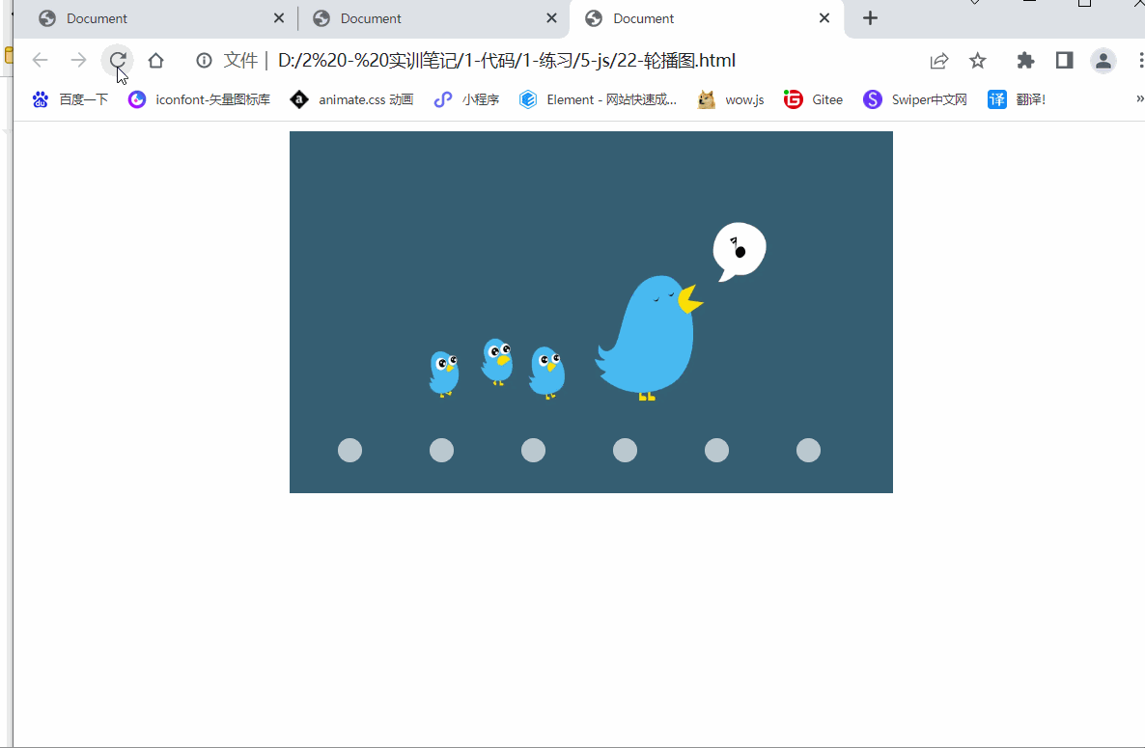
Task: Open the wow.js bookmark
Action: pyautogui.click(x=731, y=100)
